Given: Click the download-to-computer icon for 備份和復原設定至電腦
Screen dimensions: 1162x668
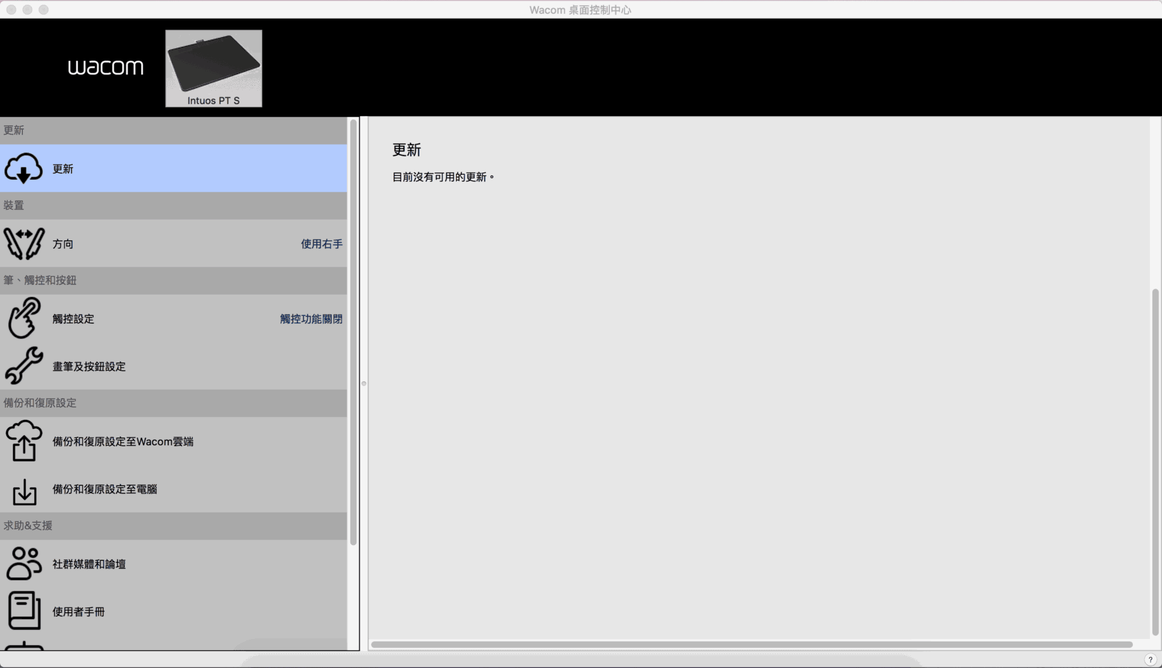Looking at the screenshot, I should [x=24, y=492].
